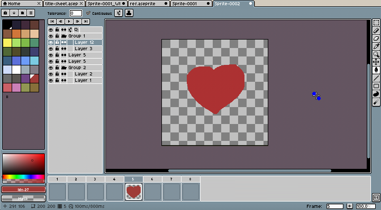The image size is (381, 210).
Task: Select the Eraser tool
Action: [376, 39]
